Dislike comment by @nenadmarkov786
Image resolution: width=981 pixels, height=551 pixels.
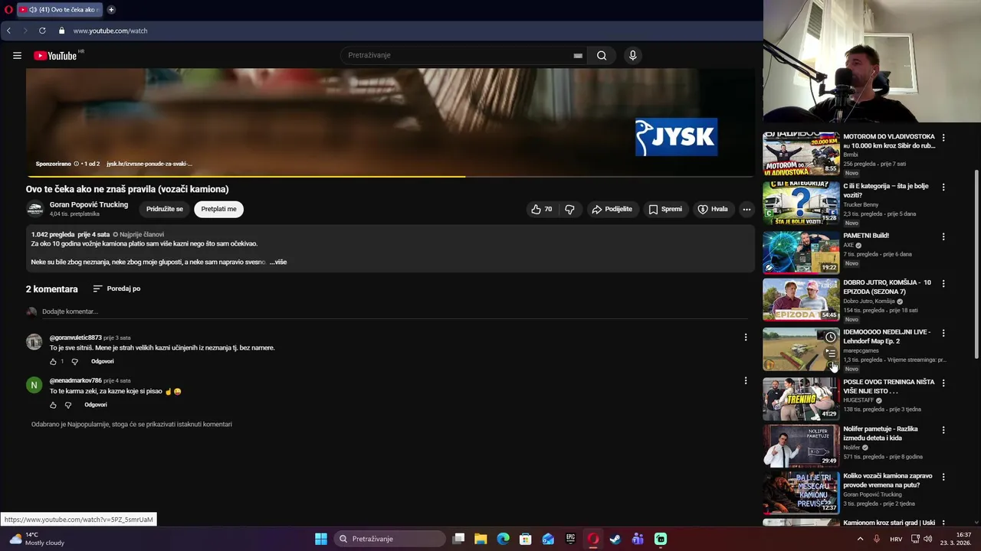[x=67, y=405]
